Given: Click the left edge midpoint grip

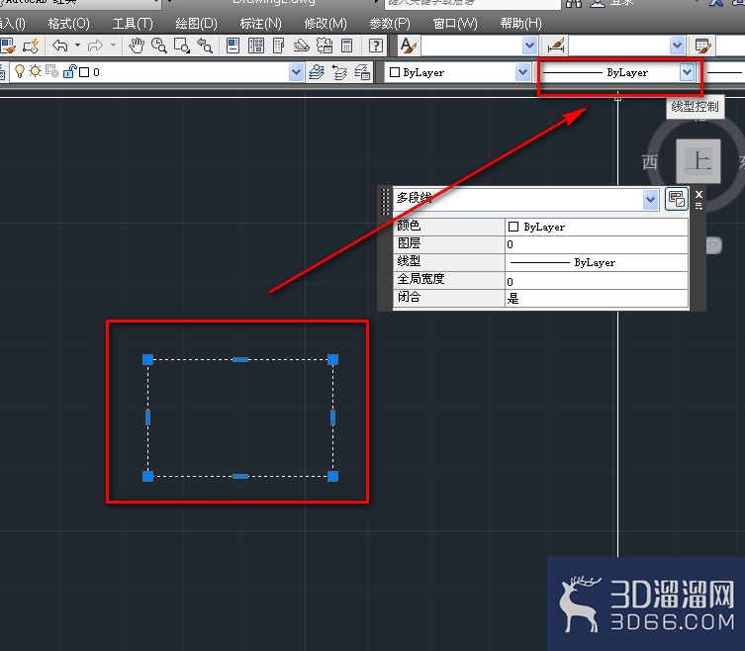Looking at the screenshot, I should point(147,418).
